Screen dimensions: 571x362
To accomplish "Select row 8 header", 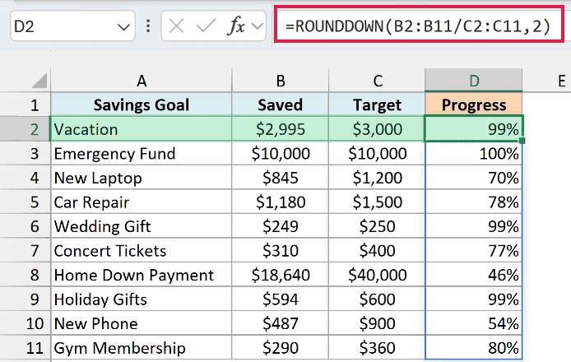I will (26, 275).
